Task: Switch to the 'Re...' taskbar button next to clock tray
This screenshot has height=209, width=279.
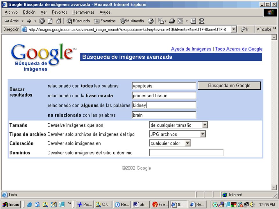Action: pos(198,205)
